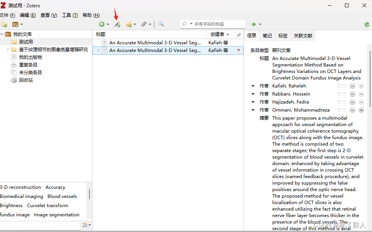This screenshot has width=372, height=232.
Task: Click the New Note icon
Action: tap(129, 24)
